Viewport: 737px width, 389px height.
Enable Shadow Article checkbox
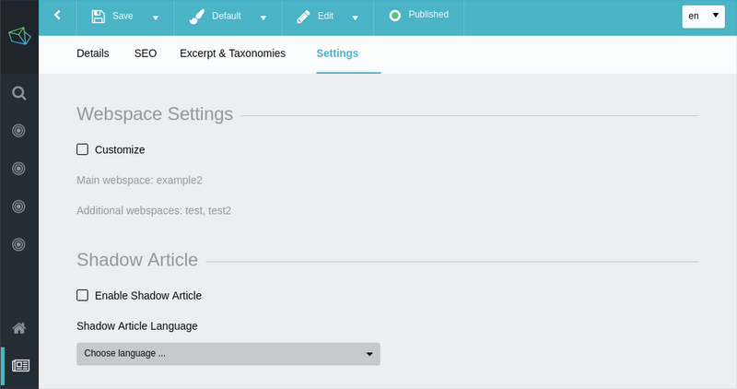pos(82,295)
